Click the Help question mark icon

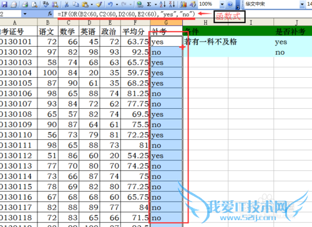[230, 4]
